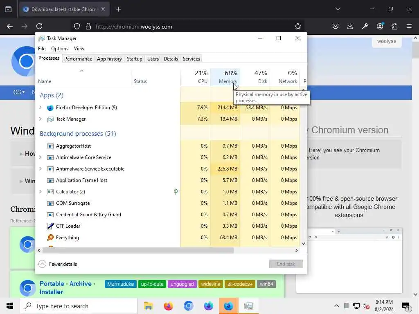
Task: Select the AggregatorHost process
Action: pos(167,146)
